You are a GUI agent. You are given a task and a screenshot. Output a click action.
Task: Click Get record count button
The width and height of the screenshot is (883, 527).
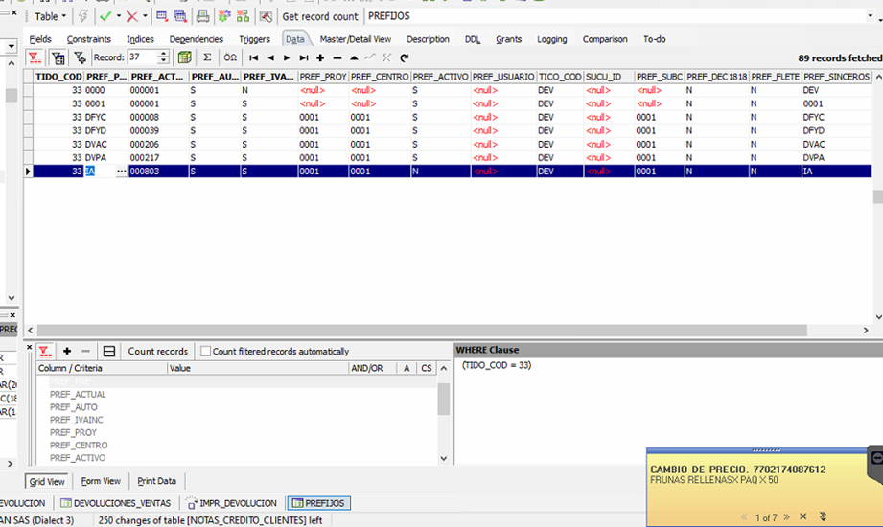click(320, 16)
